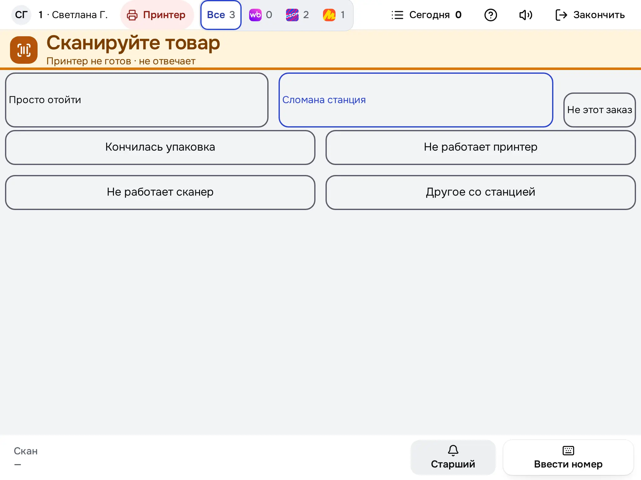Click the Принтер не готов status text
This screenshot has width=641, height=480.
coord(121,61)
